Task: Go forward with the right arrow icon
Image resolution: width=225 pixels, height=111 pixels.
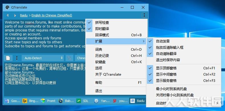Action: [x=15, y=15]
